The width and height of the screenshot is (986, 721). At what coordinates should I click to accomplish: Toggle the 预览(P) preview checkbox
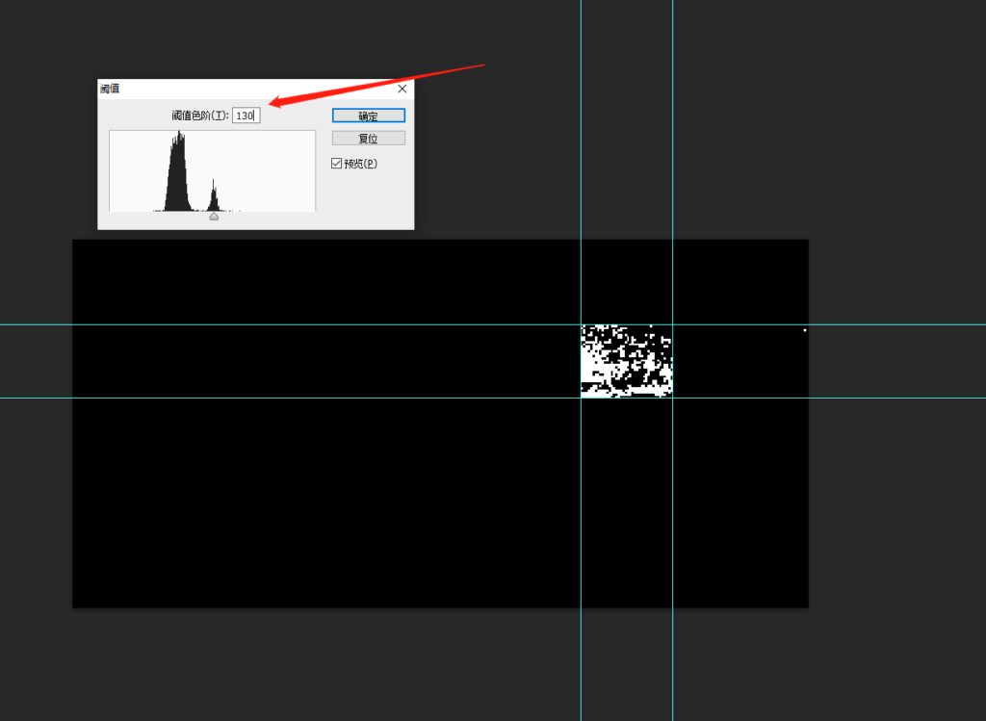(x=336, y=164)
